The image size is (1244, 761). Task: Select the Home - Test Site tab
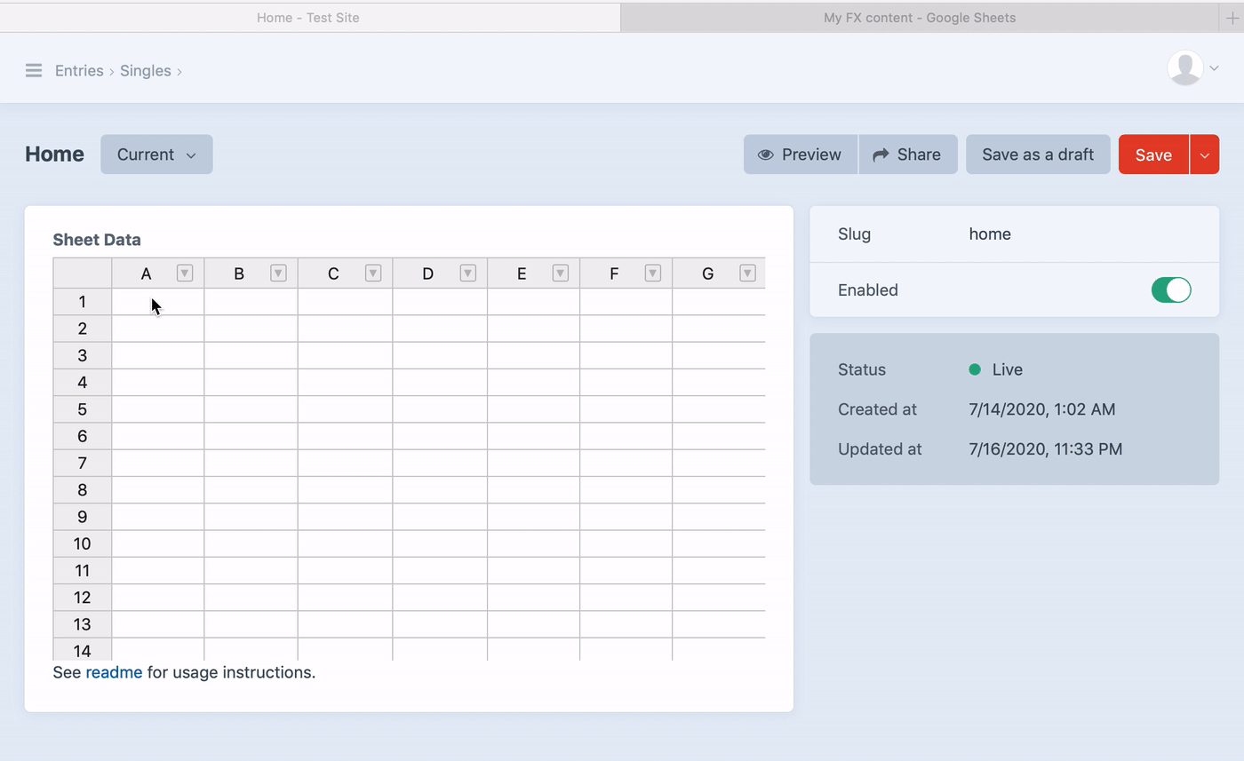coord(308,18)
